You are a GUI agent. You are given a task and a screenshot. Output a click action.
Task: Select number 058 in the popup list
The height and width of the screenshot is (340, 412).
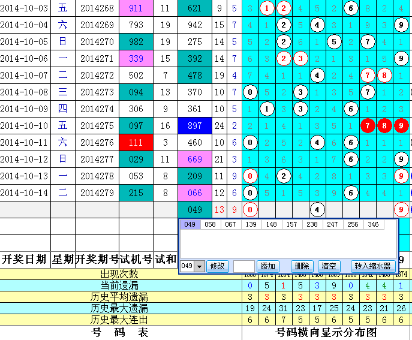(210, 224)
